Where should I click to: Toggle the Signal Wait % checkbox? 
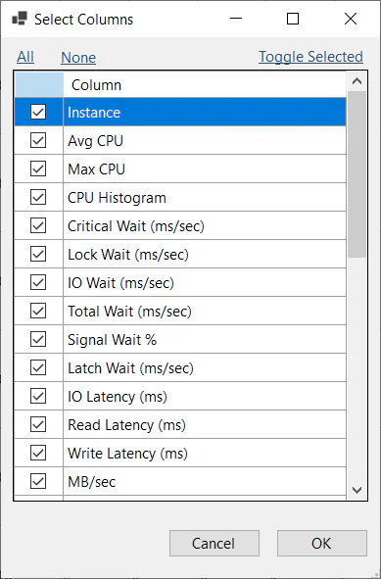(38, 339)
